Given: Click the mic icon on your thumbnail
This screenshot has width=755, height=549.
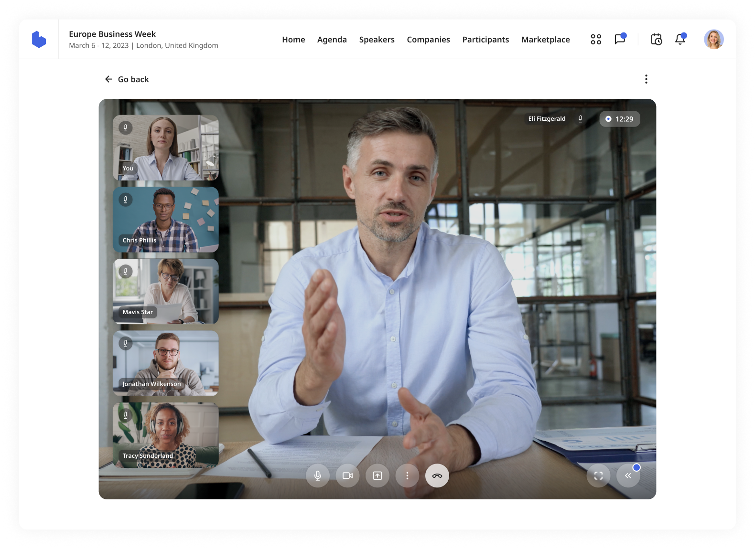Looking at the screenshot, I should (x=126, y=127).
